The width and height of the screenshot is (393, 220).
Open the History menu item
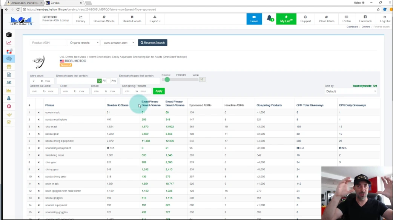[x=81, y=19]
